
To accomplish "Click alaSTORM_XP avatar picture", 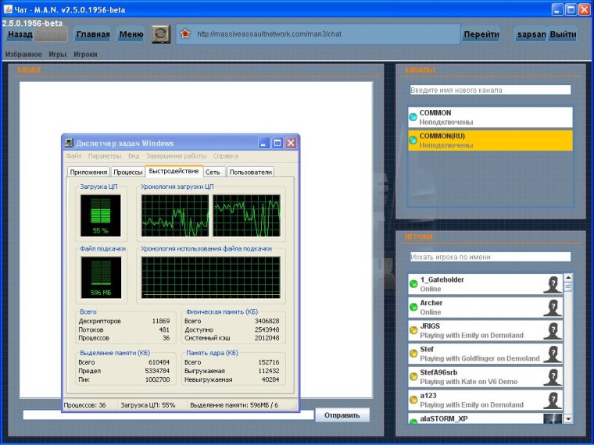I will pos(553,418).
